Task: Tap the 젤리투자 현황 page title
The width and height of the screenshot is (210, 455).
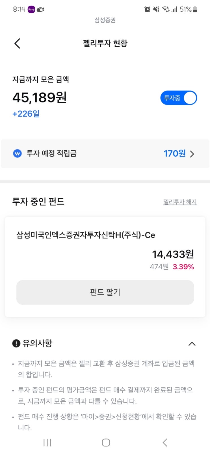Action: tap(105, 43)
